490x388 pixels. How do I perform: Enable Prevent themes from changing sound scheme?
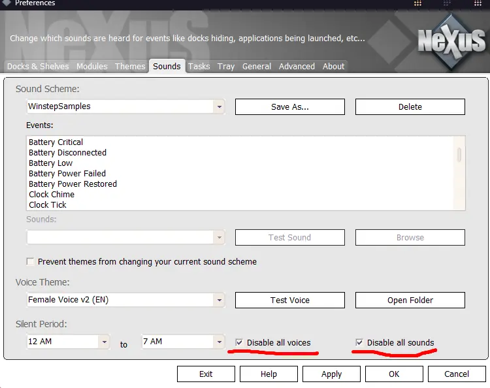click(x=30, y=261)
